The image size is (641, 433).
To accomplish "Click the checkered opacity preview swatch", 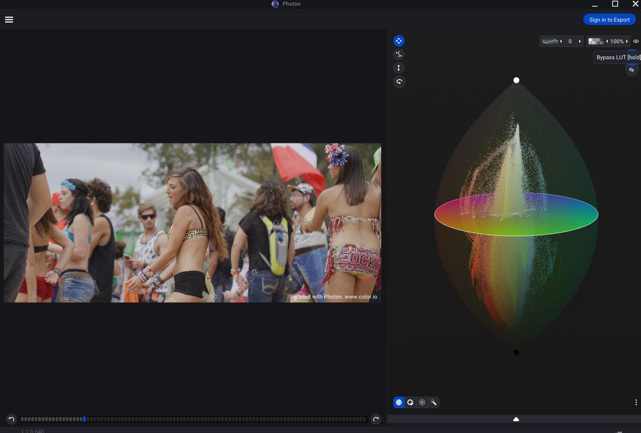I will tap(595, 41).
